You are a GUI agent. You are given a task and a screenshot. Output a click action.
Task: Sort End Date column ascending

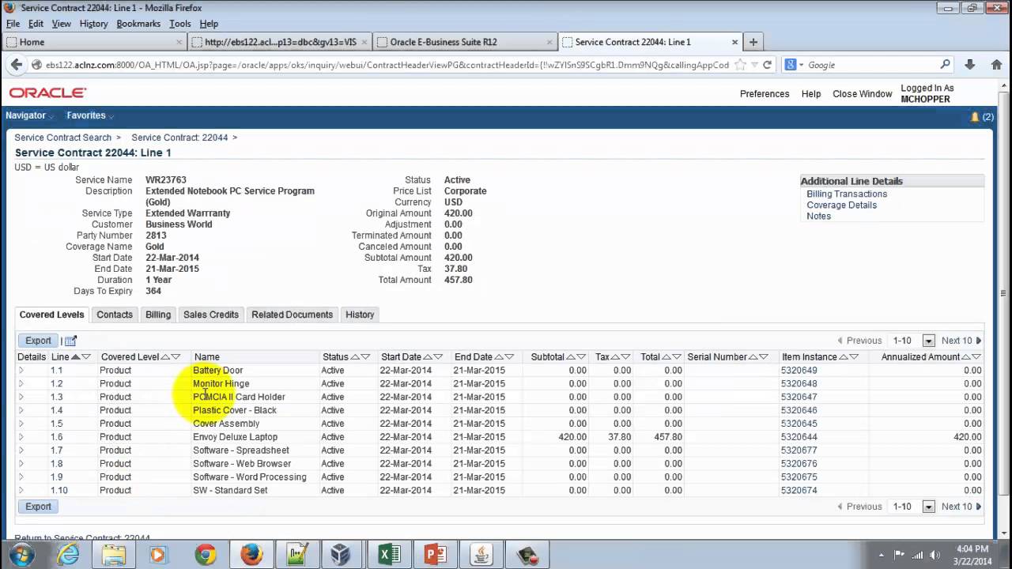pos(499,357)
